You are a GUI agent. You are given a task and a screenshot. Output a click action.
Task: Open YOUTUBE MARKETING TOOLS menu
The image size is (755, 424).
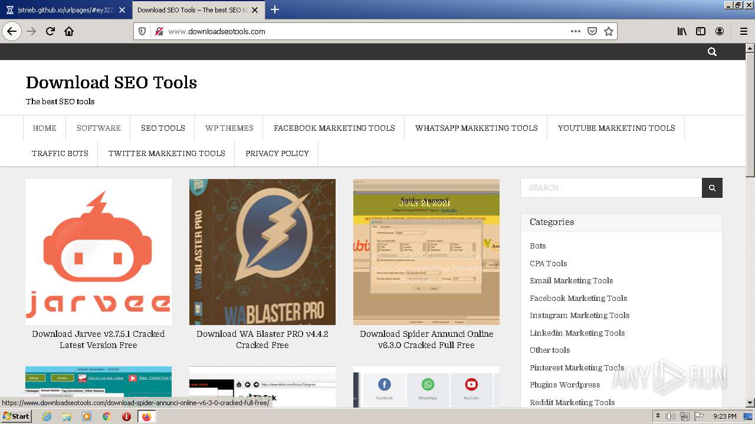(x=616, y=128)
